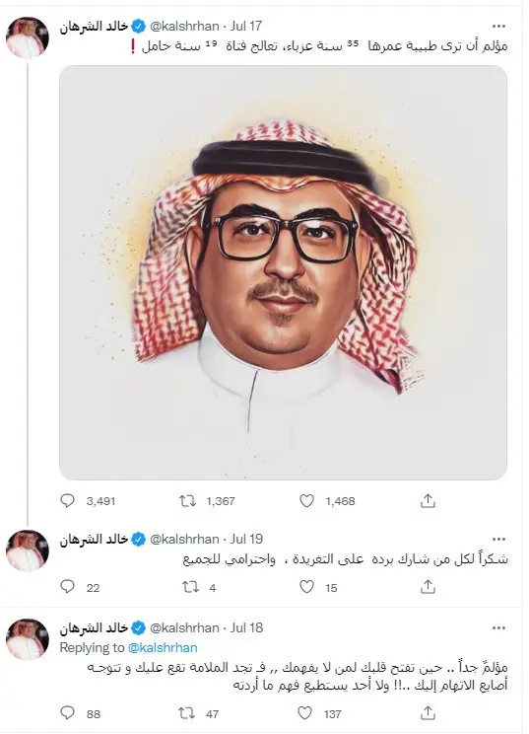Open reply on the Jul 19 tweet
Image resolution: width=529 pixels, height=734 pixels.
click(x=68, y=587)
